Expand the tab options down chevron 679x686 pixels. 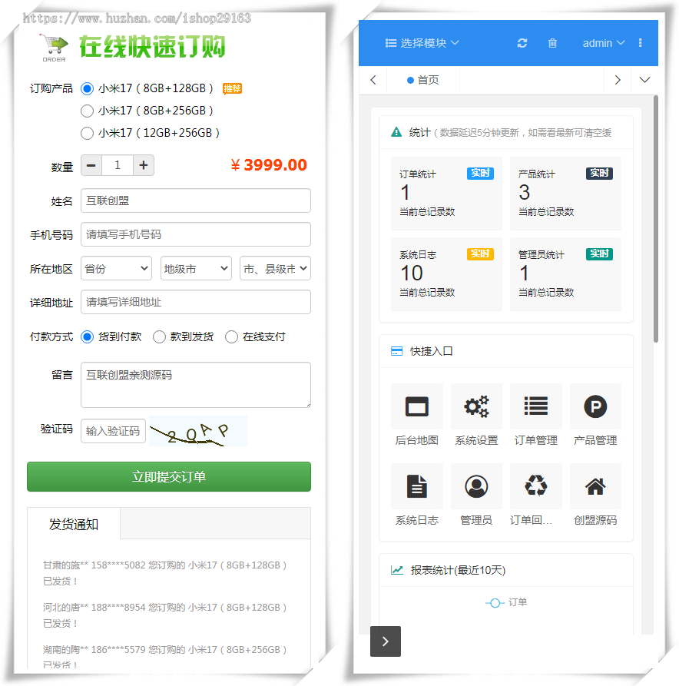pyautogui.click(x=644, y=80)
